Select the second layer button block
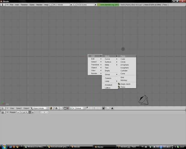The width and height of the screenshot is (186, 149). [x=98, y=108]
